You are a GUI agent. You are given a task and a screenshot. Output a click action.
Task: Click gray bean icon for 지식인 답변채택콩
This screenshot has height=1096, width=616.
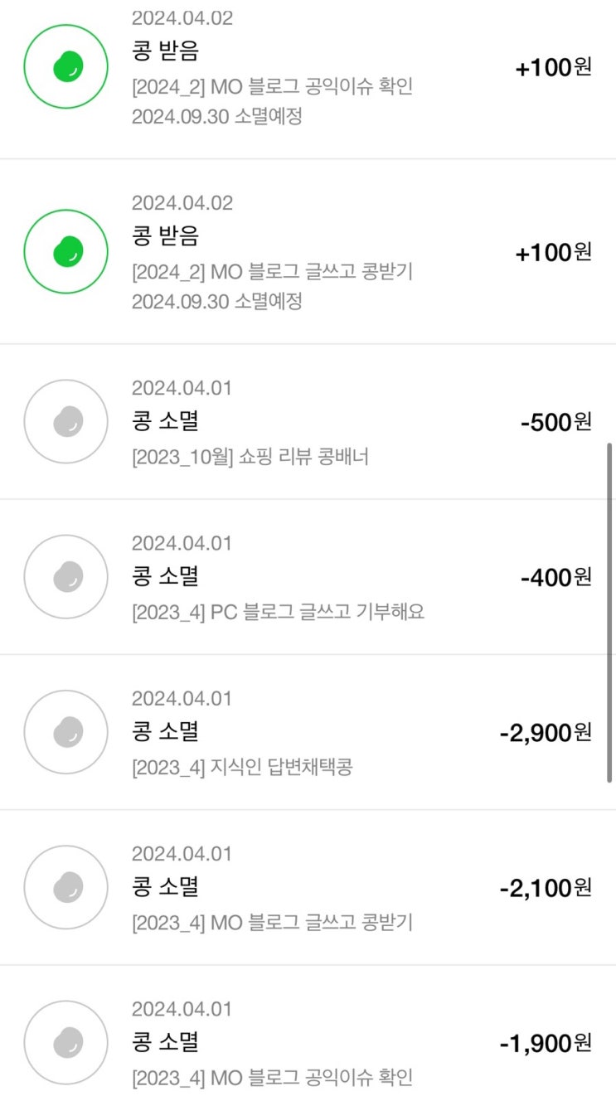[65, 731]
